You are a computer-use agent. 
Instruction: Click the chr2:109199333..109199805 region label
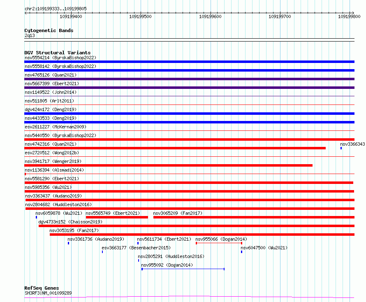[56, 9]
